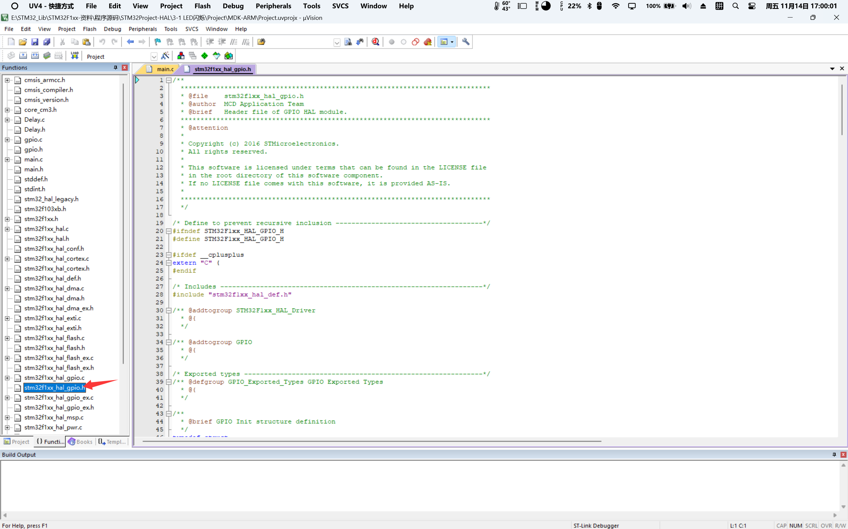848x529 pixels.
Task: Collapse the code fold at line 20
Action: [x=169, y=231]
